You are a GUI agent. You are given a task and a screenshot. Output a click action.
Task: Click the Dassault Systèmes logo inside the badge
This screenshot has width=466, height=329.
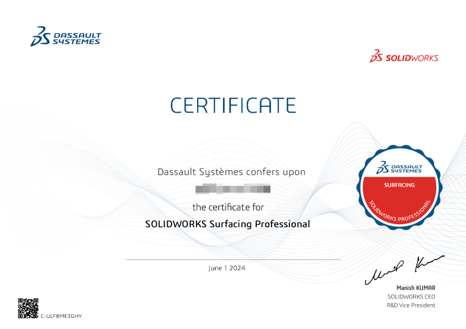399,168
